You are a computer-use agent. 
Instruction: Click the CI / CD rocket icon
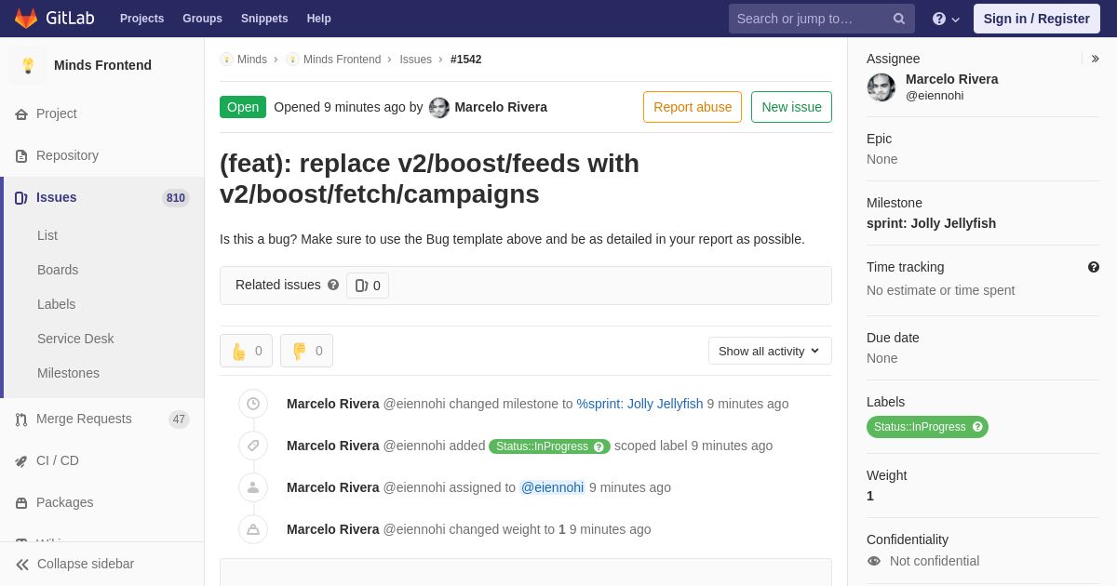21,461
